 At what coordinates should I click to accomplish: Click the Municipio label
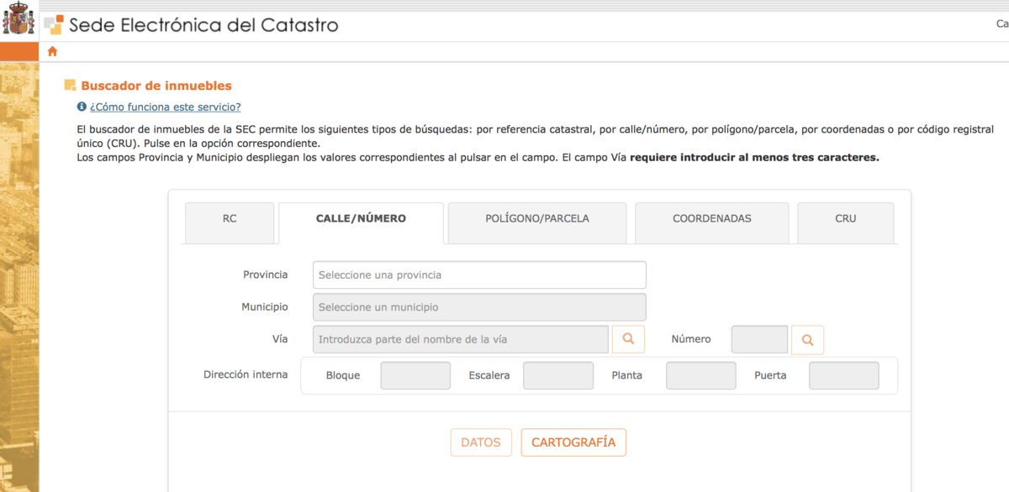coord(265,307)
